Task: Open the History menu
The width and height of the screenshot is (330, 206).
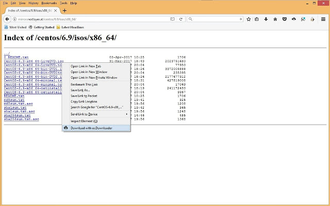Action: [x=34, y=3]
